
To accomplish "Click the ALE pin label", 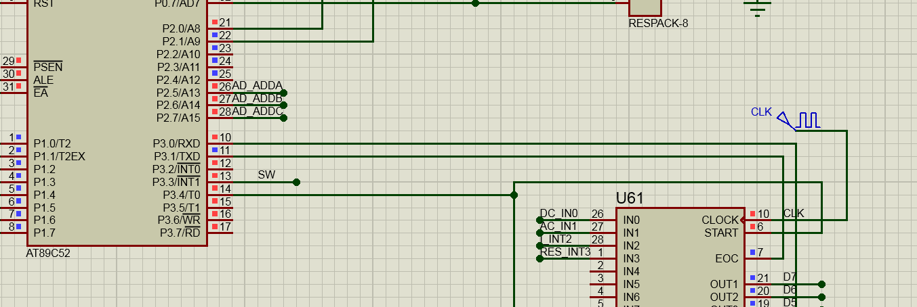I will 43,80.
